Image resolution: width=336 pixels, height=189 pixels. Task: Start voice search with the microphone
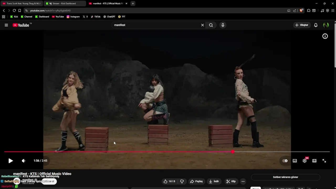coord(223,25)
